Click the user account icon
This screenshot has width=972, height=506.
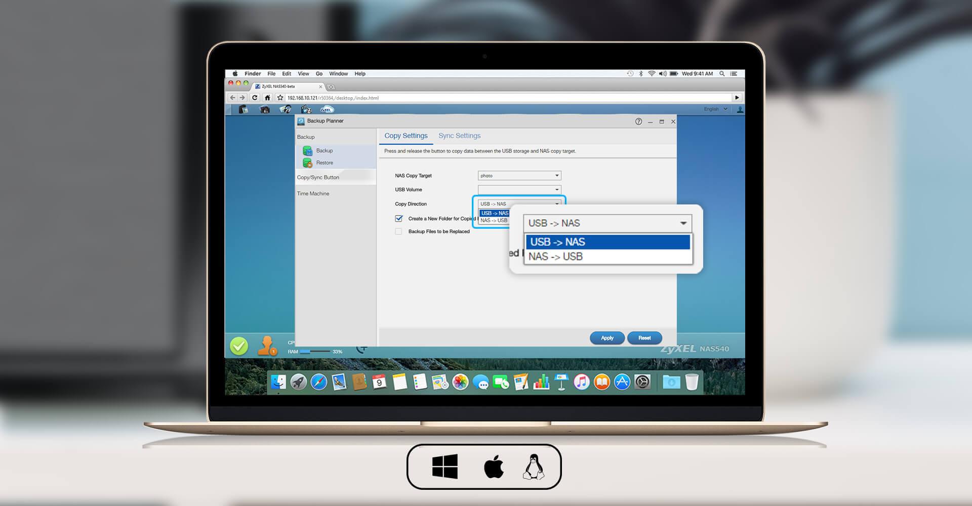(x=740, y=109)
